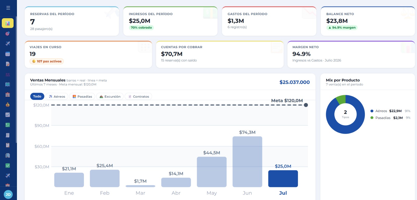Click the office tower sidebar icon
The height and width of the screenshot is (200, 417).
point(8,156)
